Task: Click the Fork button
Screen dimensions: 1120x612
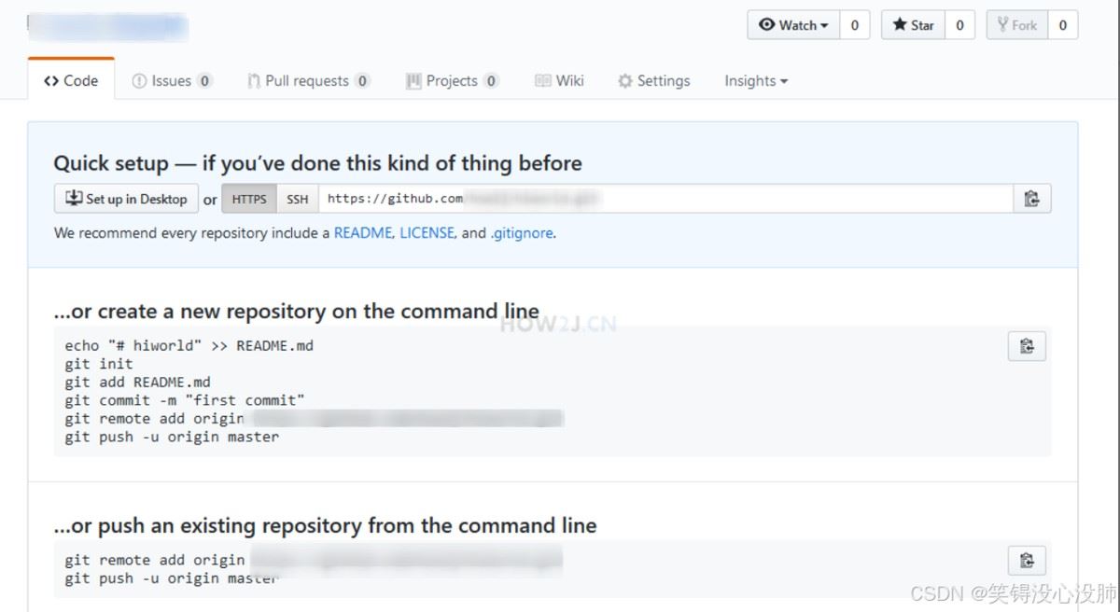Action: (1017, 25)
